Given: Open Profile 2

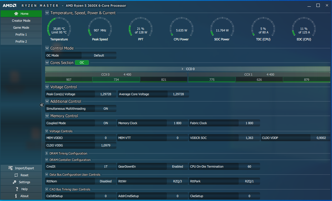Looking at the screenshot, I should pos(21,41).
